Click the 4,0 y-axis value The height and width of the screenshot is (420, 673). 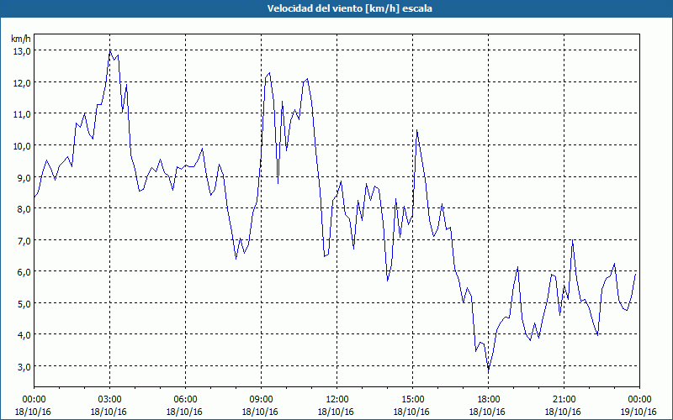pyautogui.click(x=24, y=334)
